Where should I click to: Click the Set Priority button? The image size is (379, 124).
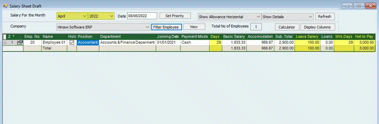175,16
